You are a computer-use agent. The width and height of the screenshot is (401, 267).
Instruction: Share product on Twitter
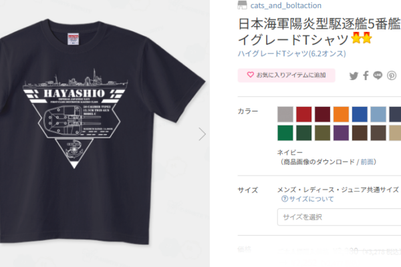pyautogui.click(x=354, y=76)
